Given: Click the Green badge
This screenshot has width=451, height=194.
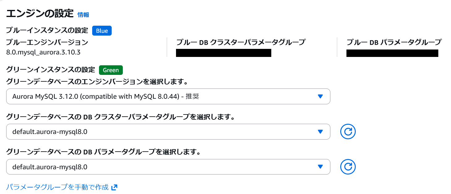Looking at the screenshot, I should coord(111,70).
